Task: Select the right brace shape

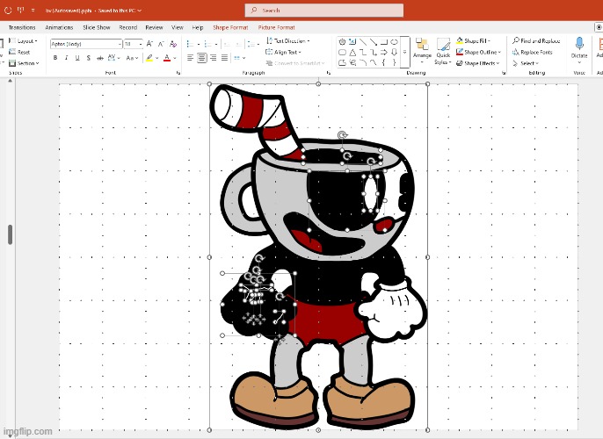Action: click(x=394, y=62)
